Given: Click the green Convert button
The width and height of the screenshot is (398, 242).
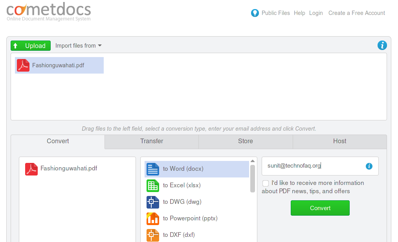Looking at the screenshot, I should click(320, 208).
